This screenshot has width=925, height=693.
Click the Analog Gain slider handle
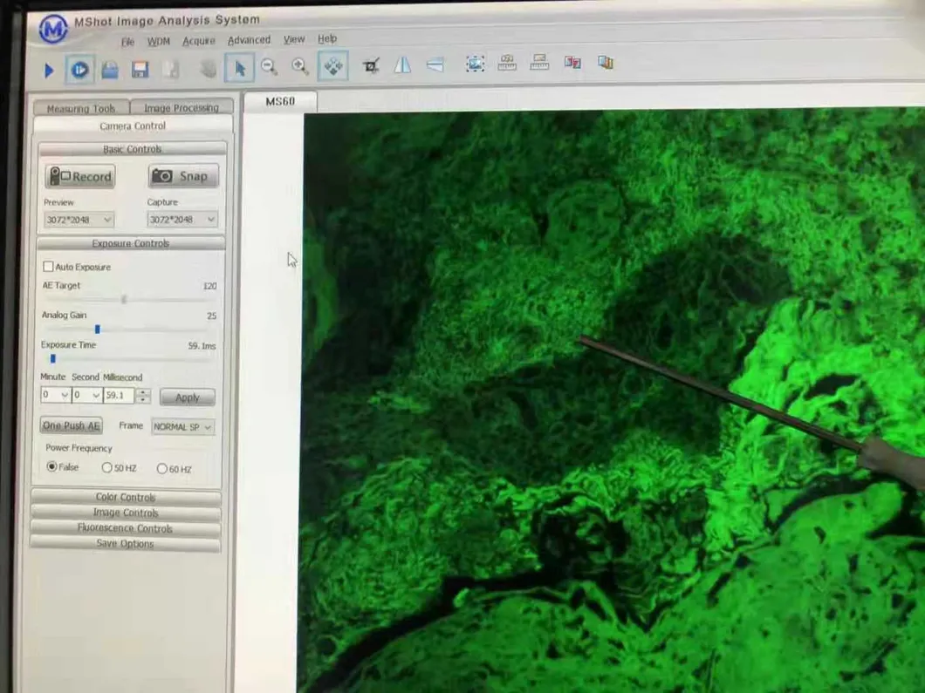tap(97, 330)
